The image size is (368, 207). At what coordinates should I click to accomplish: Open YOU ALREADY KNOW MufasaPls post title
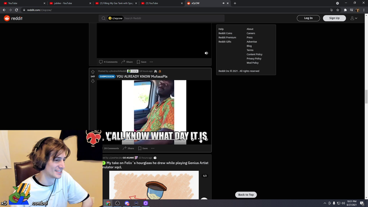[142, 76]
